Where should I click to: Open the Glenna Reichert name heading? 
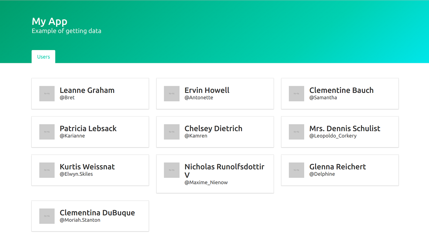[x=338, y=167]
